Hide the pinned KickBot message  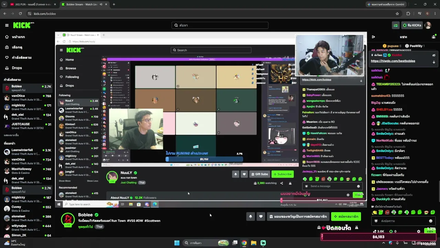(434, 55)
